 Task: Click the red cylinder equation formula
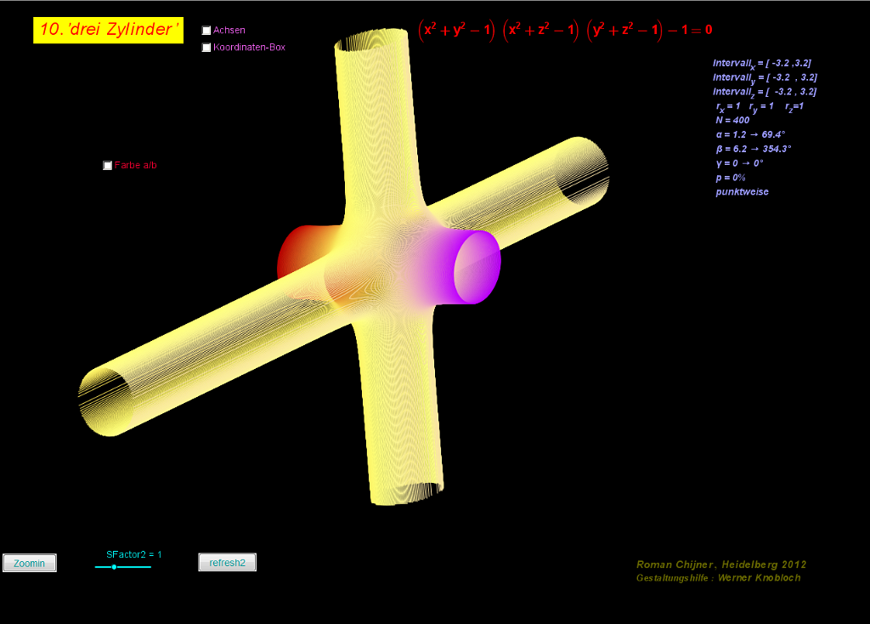click(x=565, y=31)
